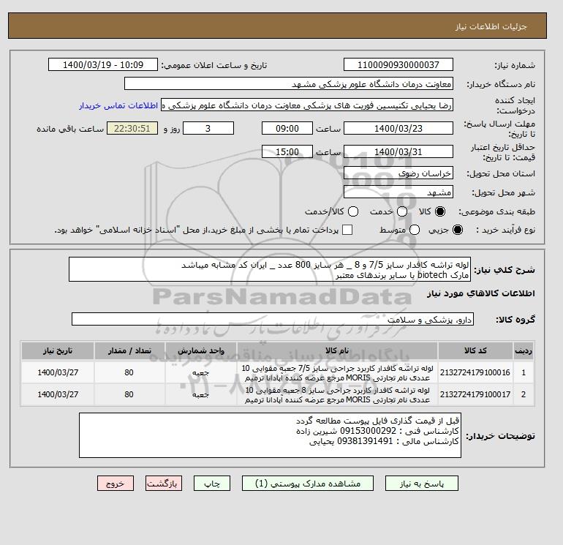Viewport: 563px width, 545px height.
Task: Click the delivery province field خراسان رضوی
Action: 398,173
